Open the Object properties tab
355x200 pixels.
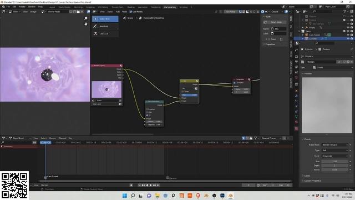click(296, 91)
